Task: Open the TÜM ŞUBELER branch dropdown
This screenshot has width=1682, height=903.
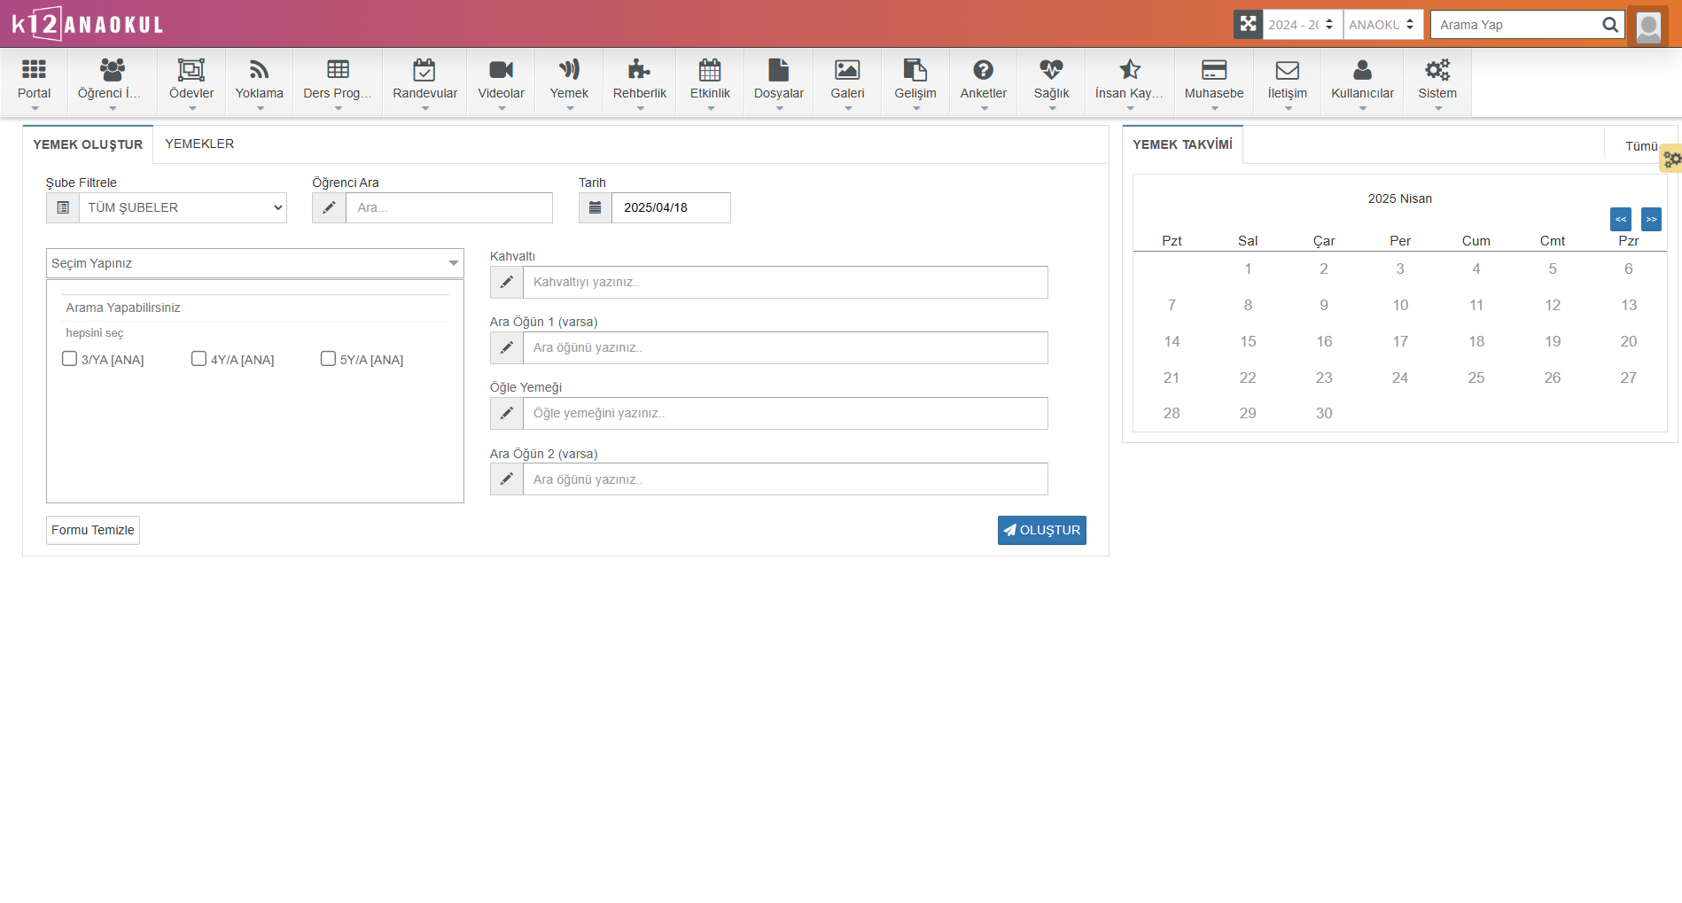Action: click(x=183, y=207)
